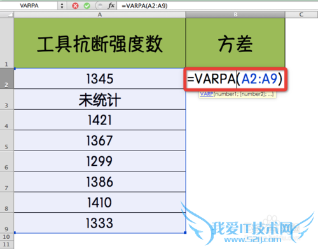Select row 2 header
This screenshot has width=318, height=249.
[7, 78]
